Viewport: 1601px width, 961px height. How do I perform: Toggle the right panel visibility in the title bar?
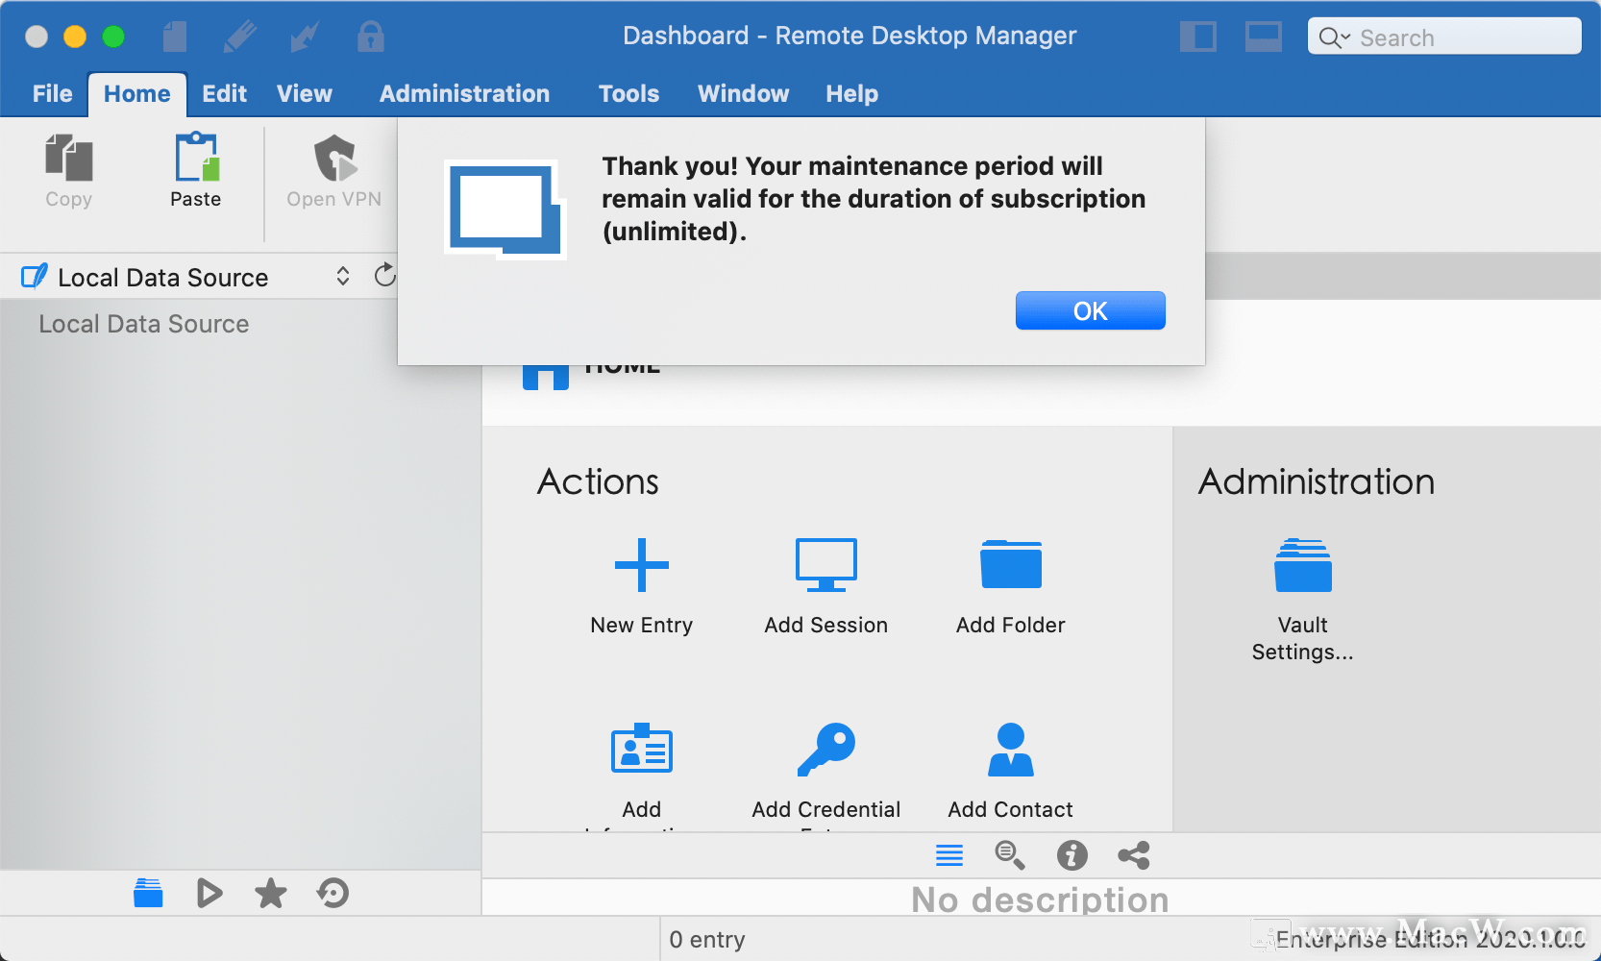click(x=1264, y=37)
